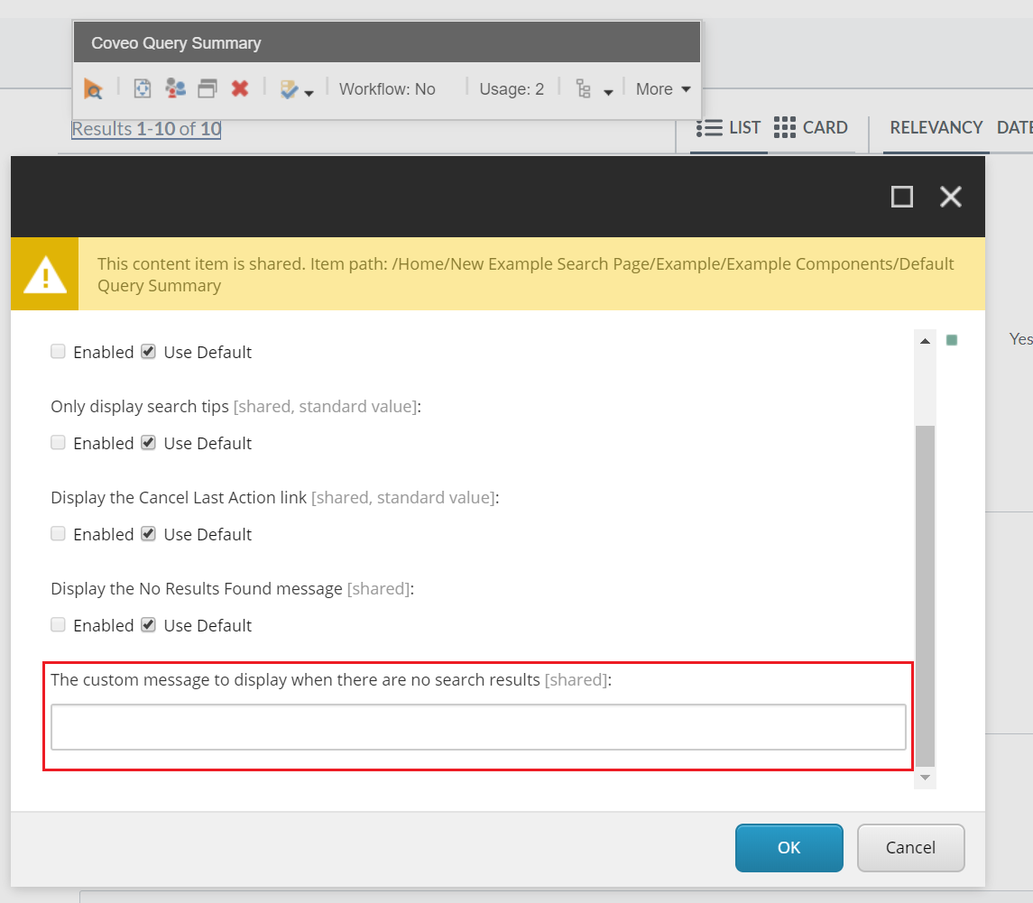1033x903 pixels.
Task: Click inside the custom no-results message text field
Action: [477, 726]
